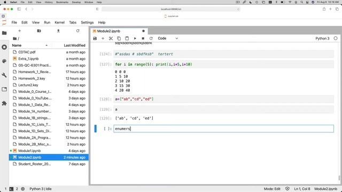Click the kernel count status bar icon
The width and height of the screenshot is (342, 192).
tap(22, 189)
